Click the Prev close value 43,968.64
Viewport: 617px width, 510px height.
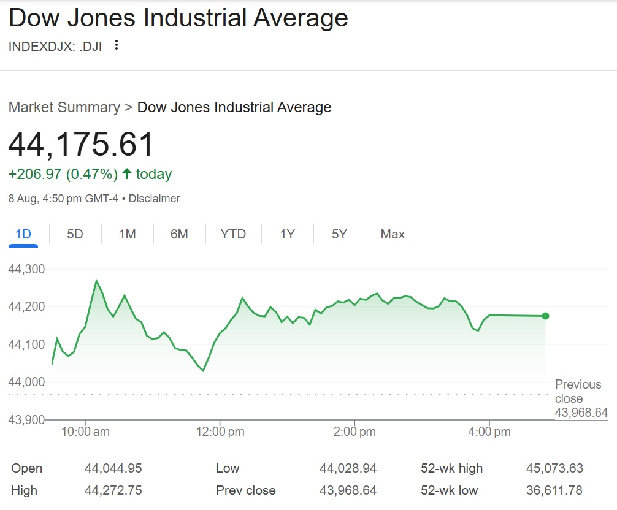pyautogui.click(x=347, y=490)
